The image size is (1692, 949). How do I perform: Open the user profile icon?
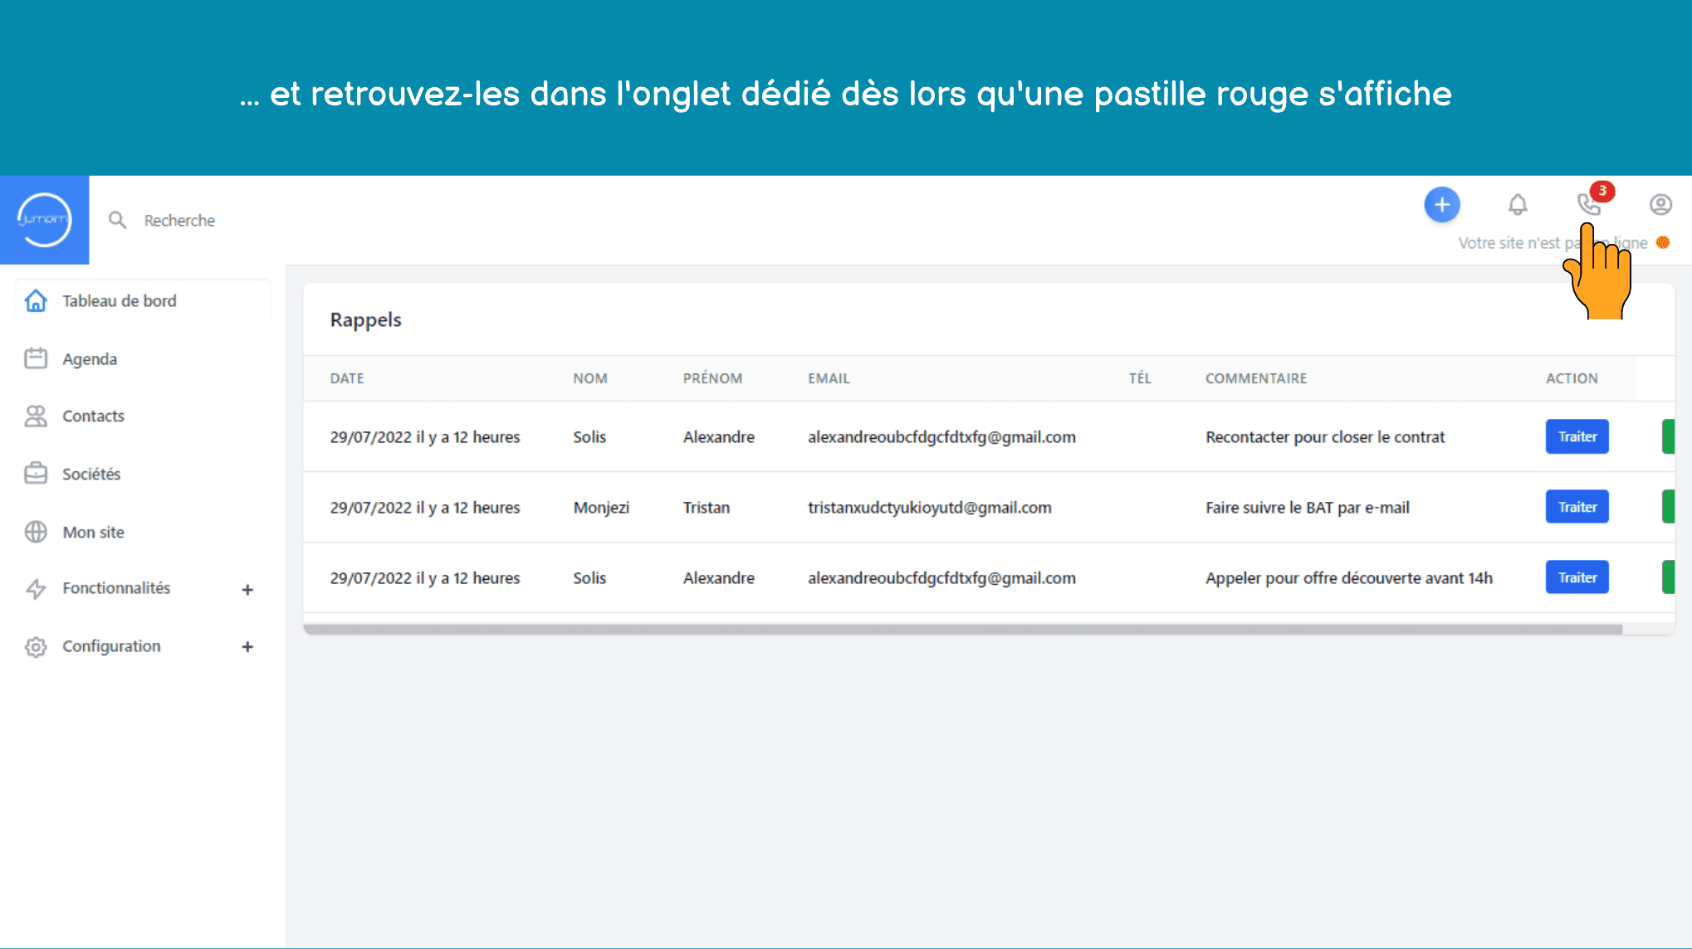pyautogui.click(x=1660, y=205)
